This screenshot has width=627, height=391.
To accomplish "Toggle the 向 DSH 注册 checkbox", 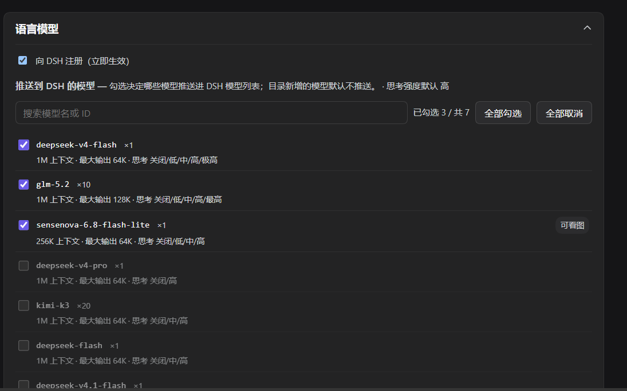I will pyautogui.click(x=23, y=60).
